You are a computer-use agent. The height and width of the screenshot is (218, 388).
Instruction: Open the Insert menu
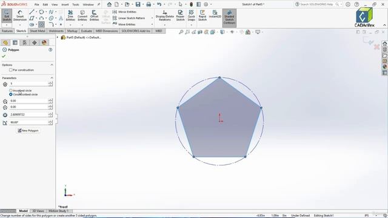pos(65,4)
